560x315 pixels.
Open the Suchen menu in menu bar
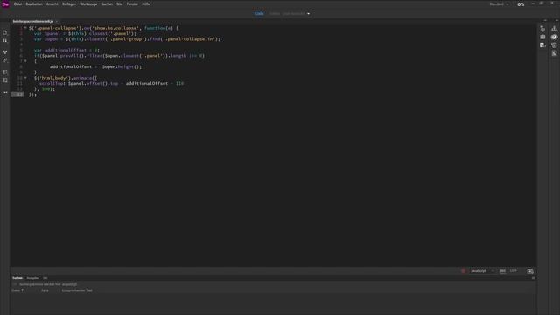coord(107,3)
